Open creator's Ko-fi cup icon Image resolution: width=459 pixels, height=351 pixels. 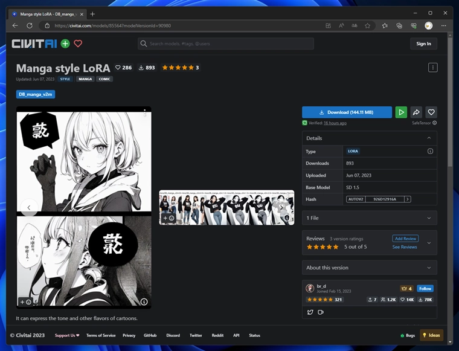pyautogui.click(x=321, y=312)
